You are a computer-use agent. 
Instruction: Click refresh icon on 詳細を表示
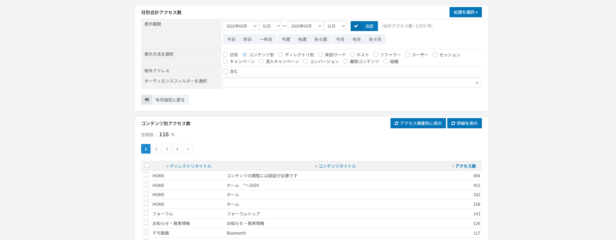point(453,124)
